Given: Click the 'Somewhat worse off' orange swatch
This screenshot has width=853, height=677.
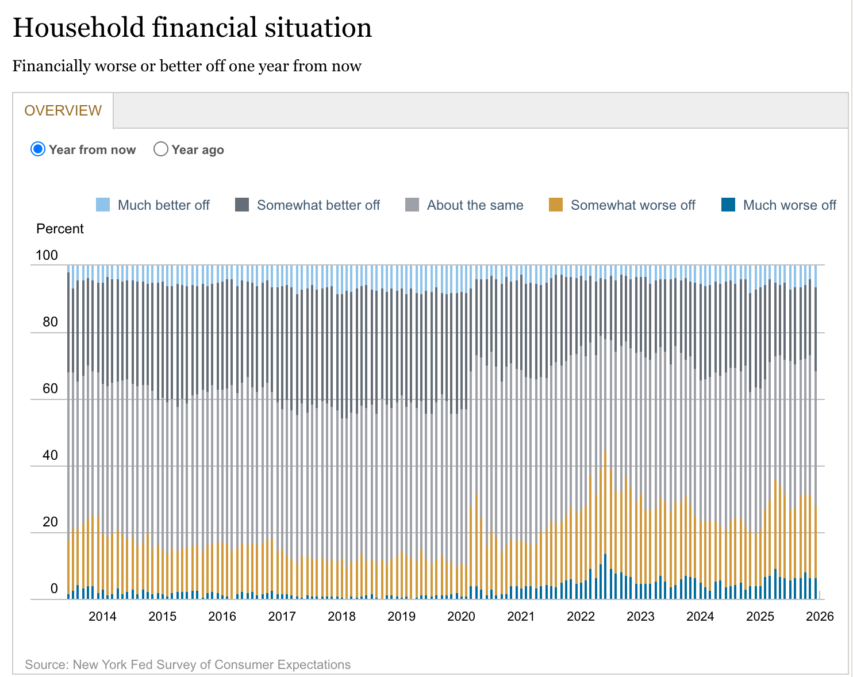Looking at the screenshot, I should [556, 205].
